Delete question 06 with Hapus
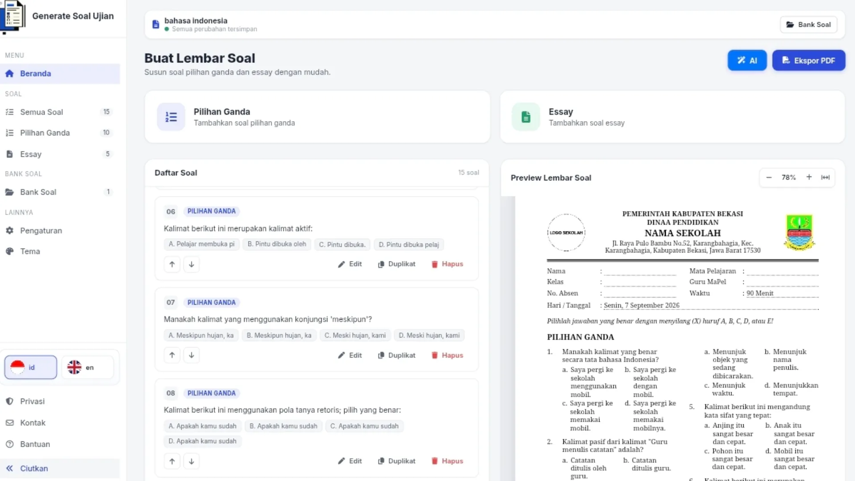 [x=448, y=264]
